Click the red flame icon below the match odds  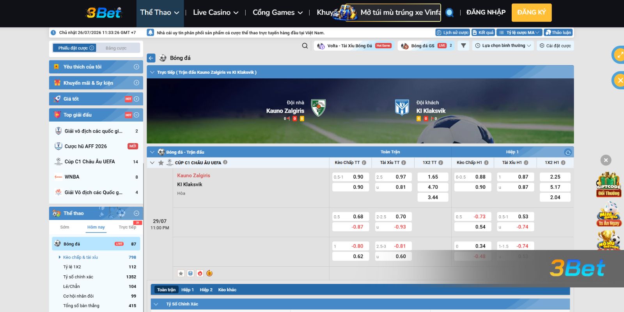point(200,273)
